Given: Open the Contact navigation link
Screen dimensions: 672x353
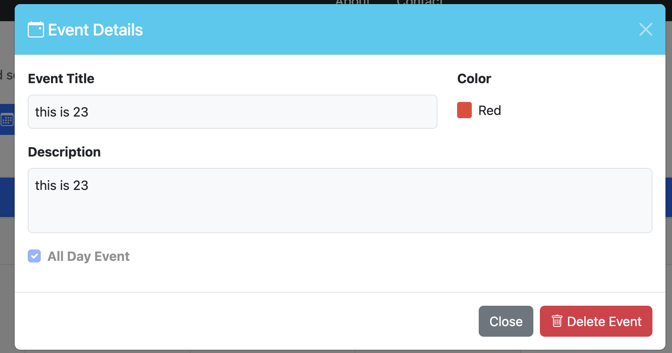Looking at the screenshot, I should pyautogui.click(x=419, y=2).
